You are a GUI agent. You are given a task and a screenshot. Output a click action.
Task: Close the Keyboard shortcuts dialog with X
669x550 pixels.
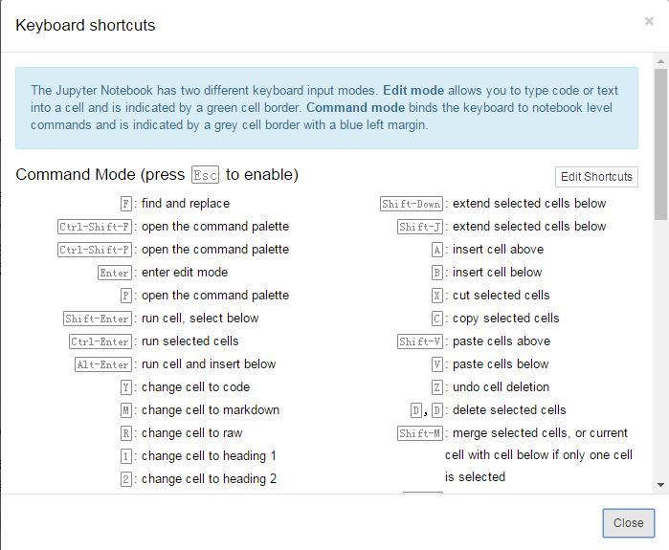click(649, 21)
